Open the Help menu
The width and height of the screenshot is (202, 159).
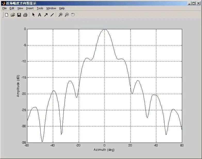(62, 8)
